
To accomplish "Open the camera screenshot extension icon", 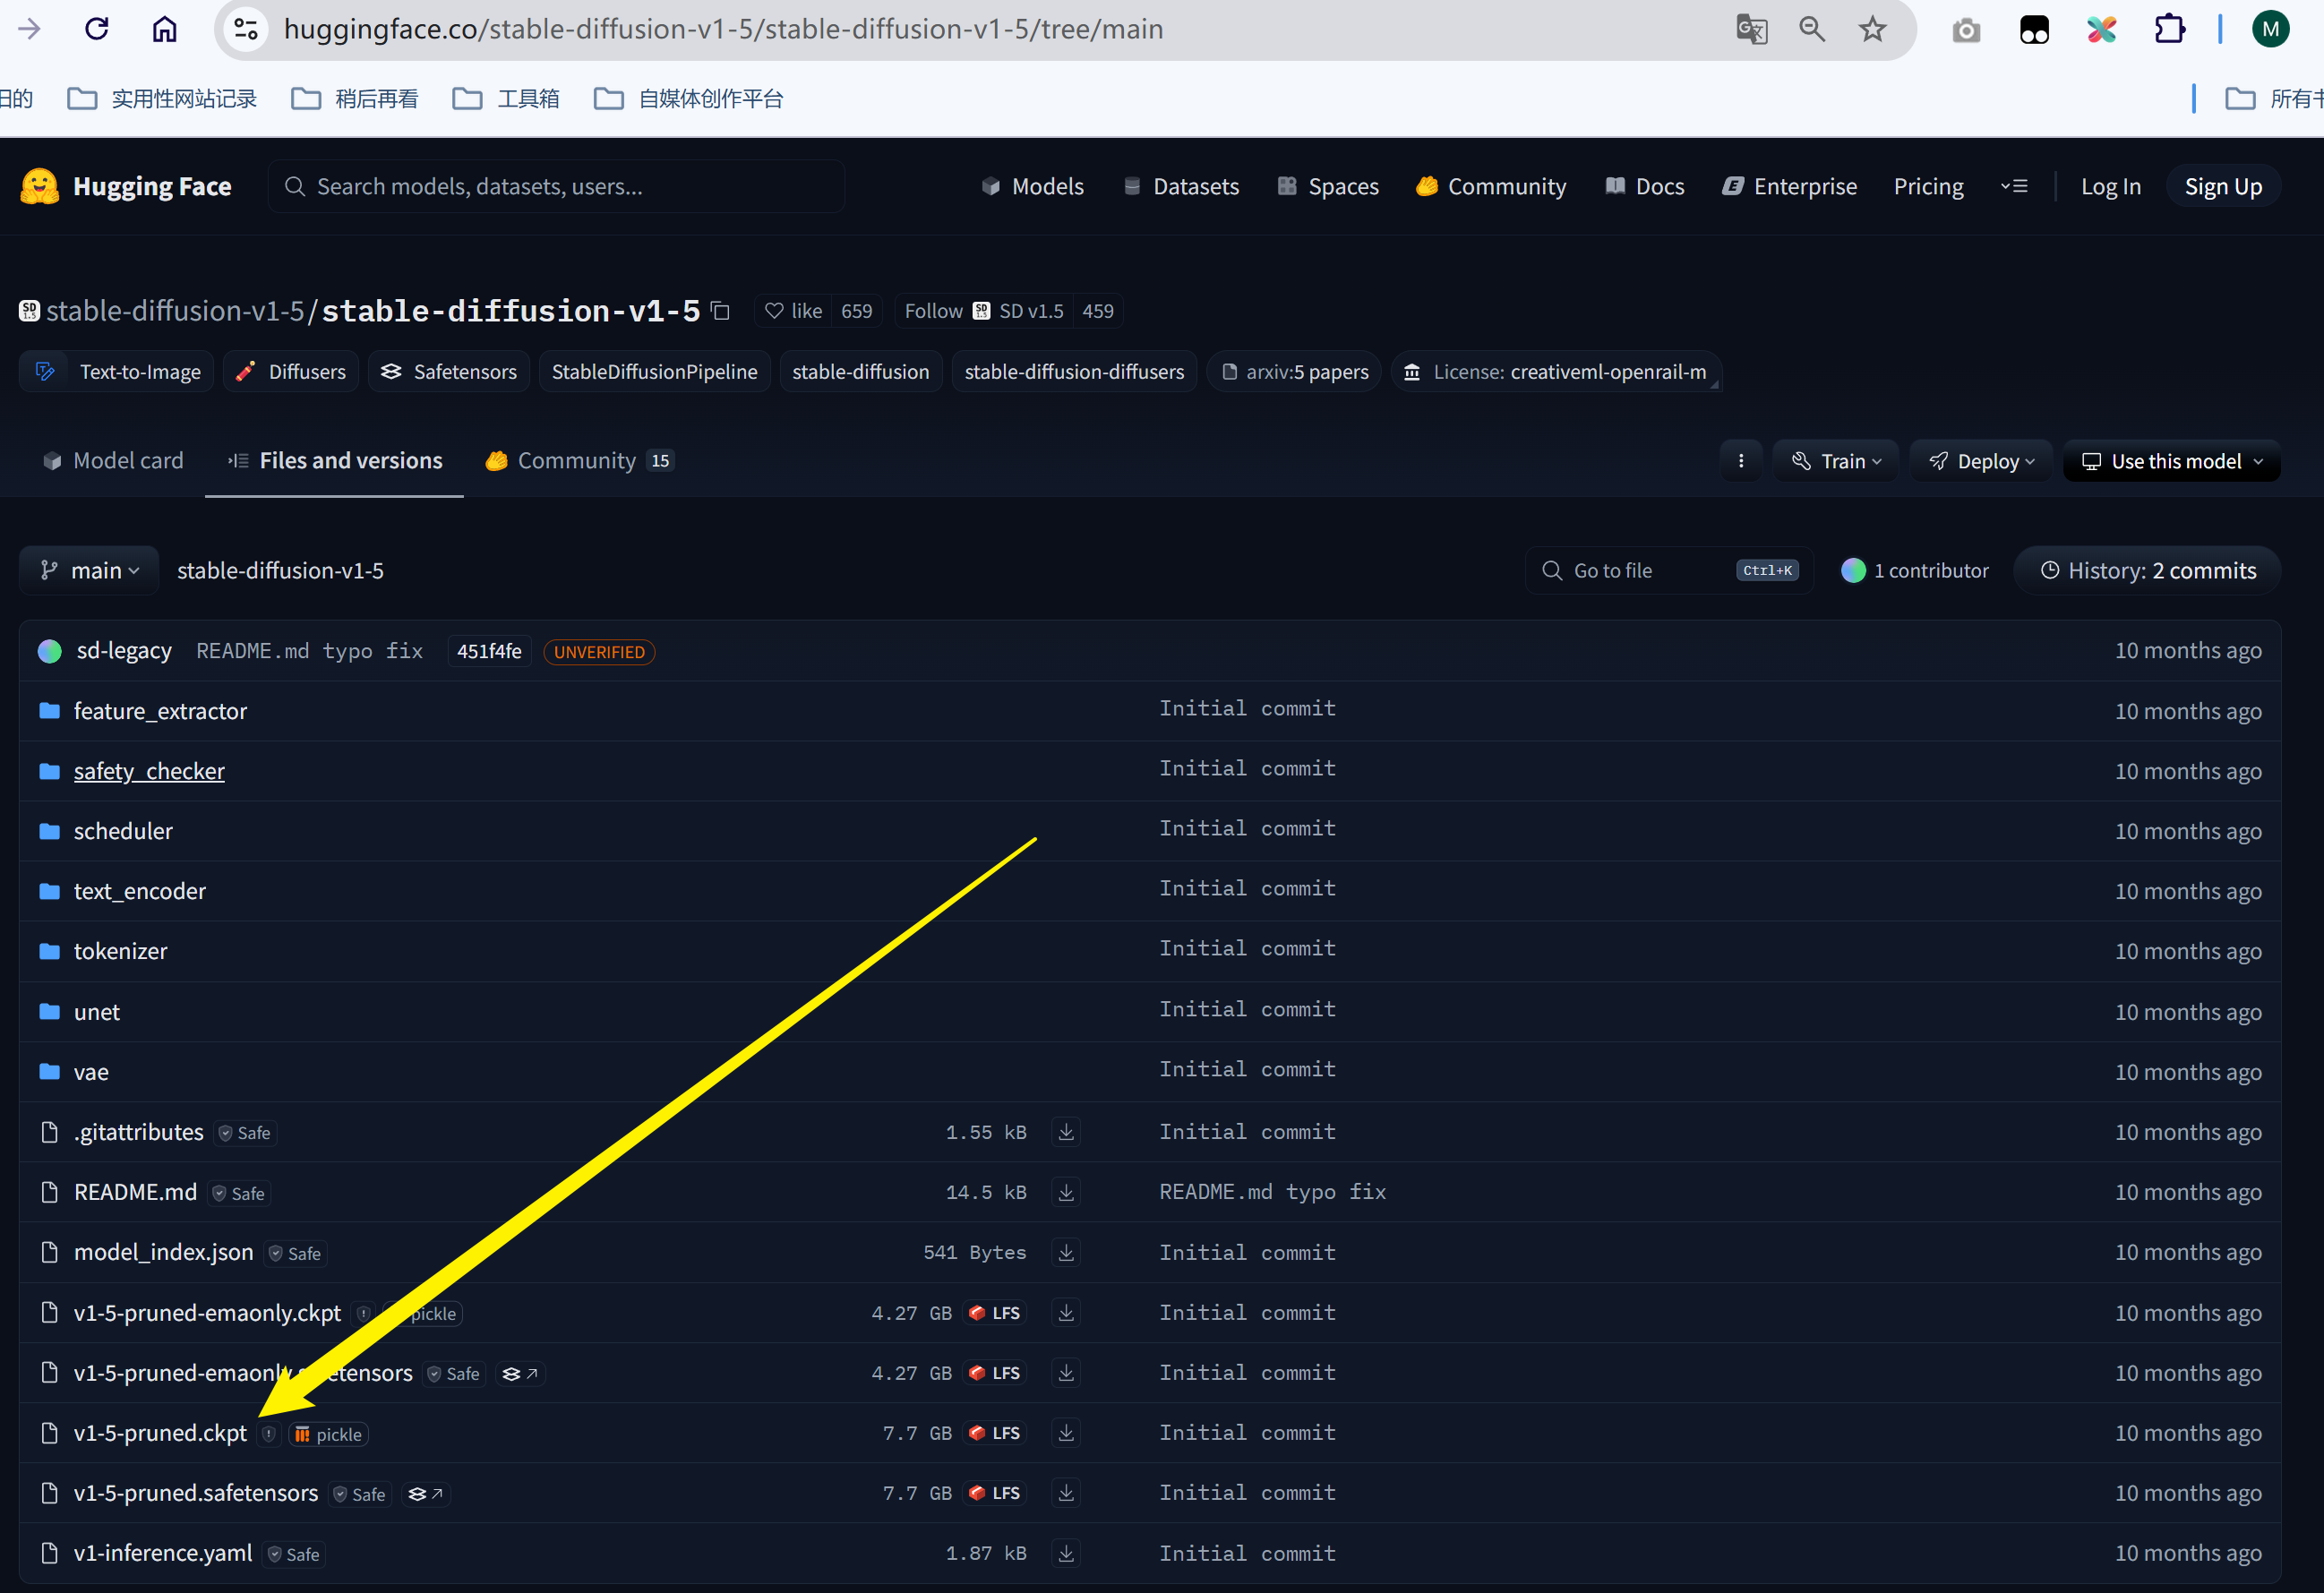I will (x=1966, y=31).
